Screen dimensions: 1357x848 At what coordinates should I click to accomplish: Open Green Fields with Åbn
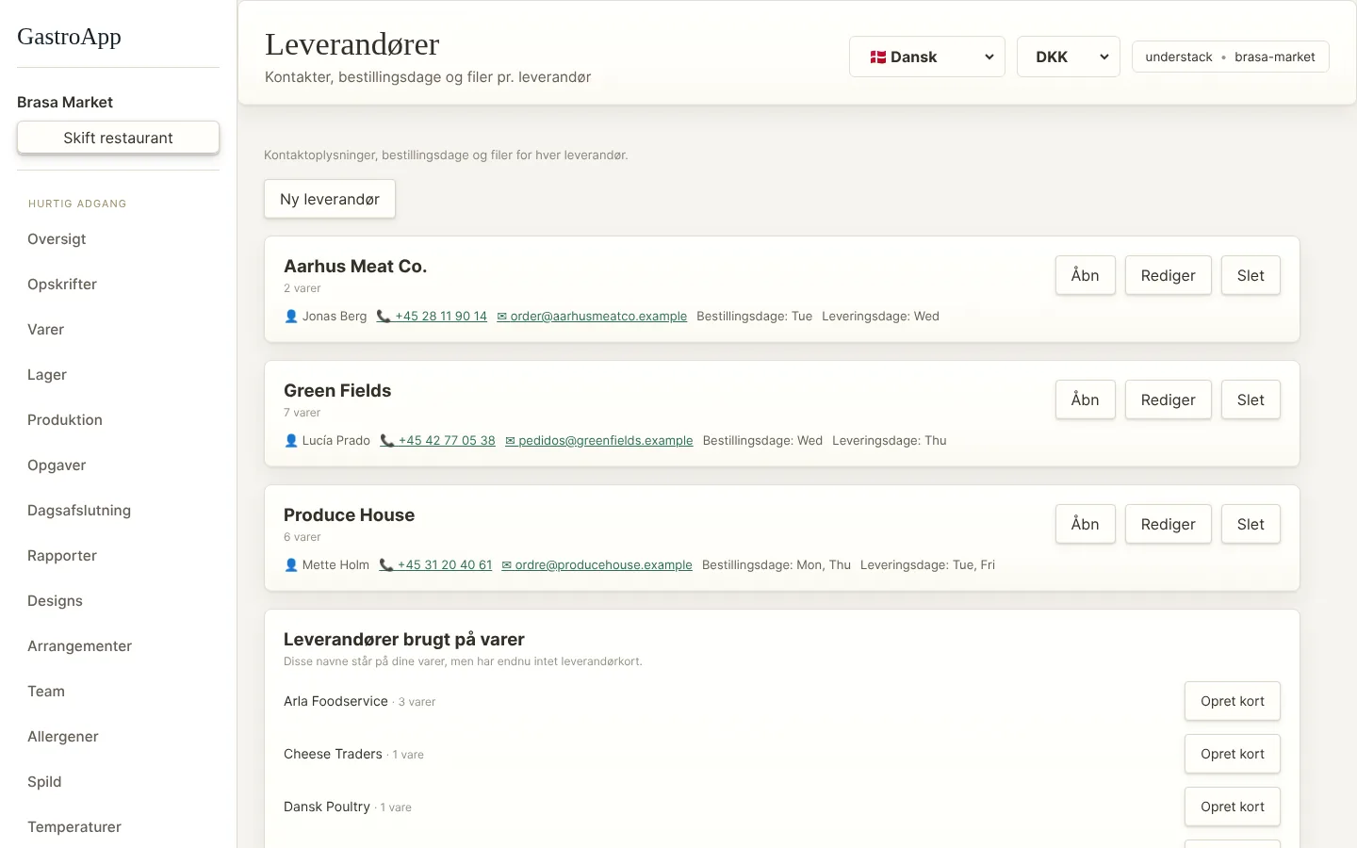(x=1086, y=400)
